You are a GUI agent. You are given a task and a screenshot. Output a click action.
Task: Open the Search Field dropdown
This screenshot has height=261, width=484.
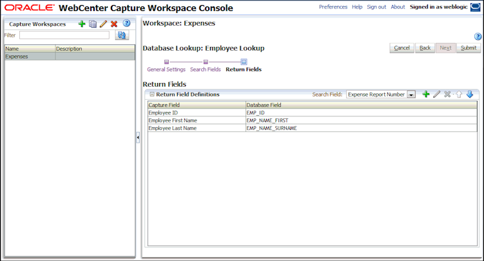411,94
